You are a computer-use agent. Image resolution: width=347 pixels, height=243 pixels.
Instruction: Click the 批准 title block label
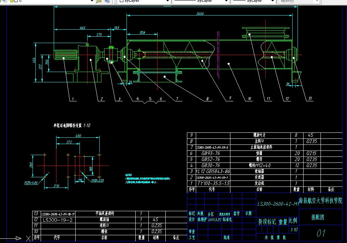coord(227,237)
